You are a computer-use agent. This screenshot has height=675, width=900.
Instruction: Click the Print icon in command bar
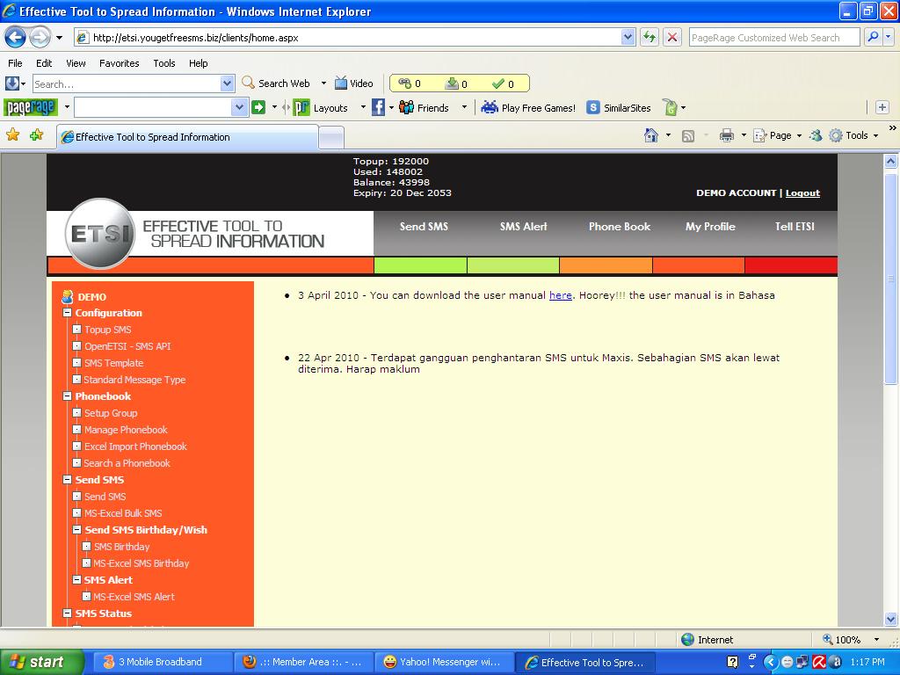[x=727, y=135]
